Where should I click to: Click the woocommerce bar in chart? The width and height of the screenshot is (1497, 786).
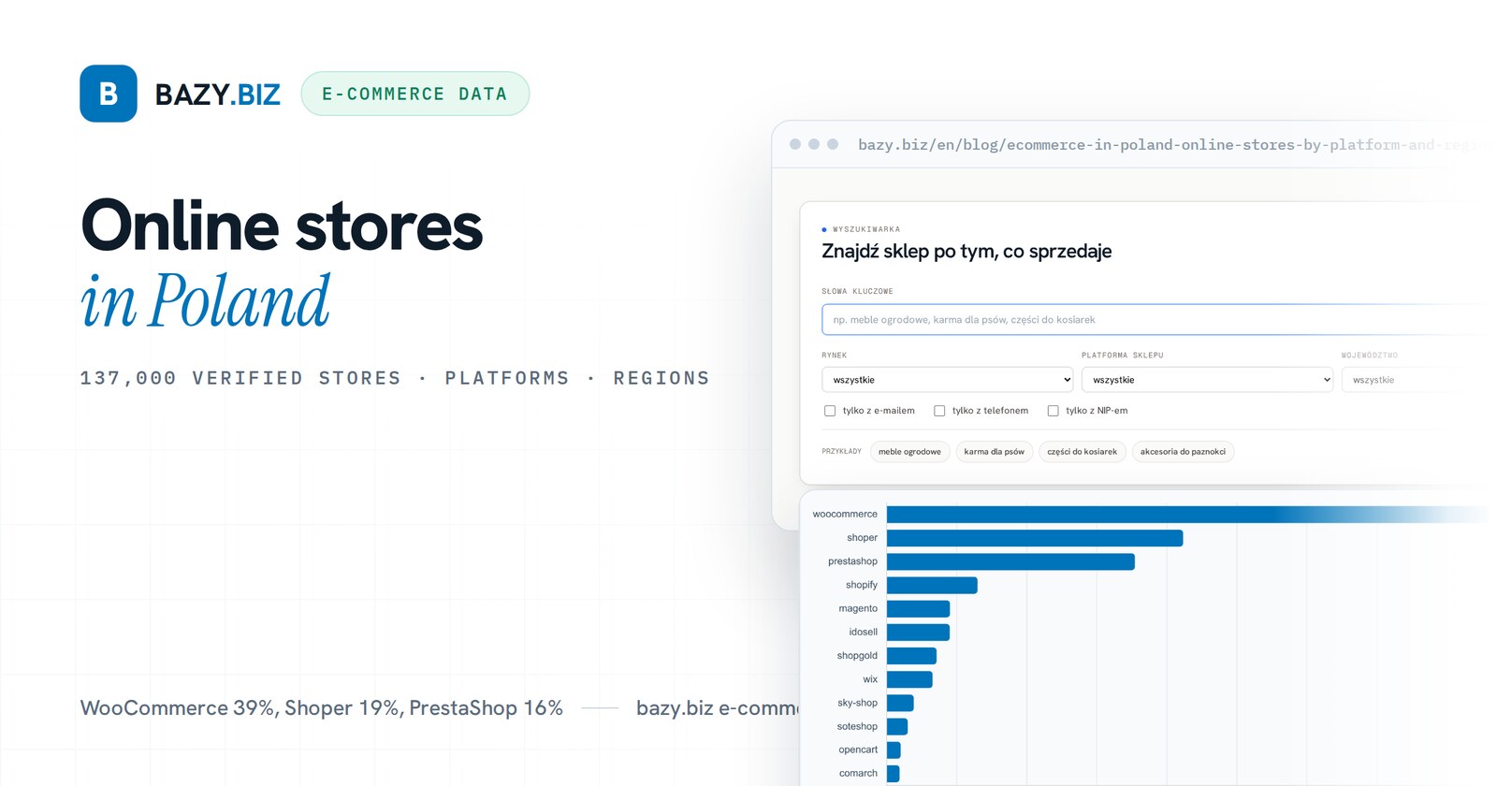1188,515
